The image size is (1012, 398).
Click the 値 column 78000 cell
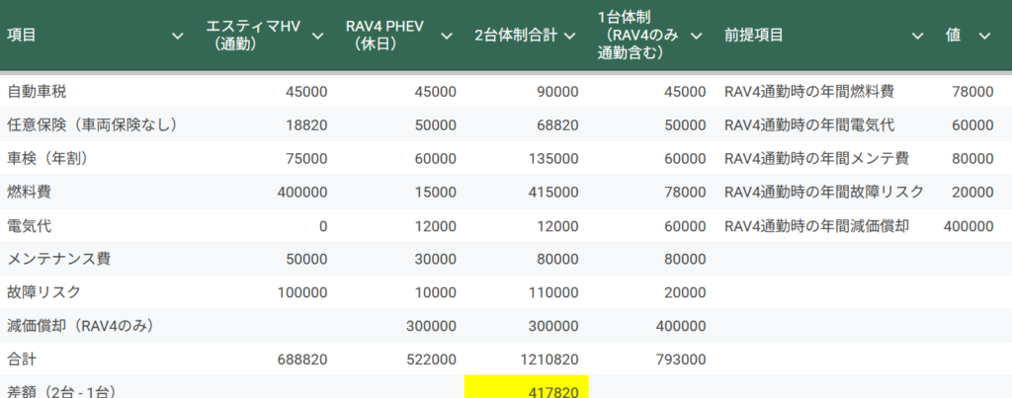(972, 92)
